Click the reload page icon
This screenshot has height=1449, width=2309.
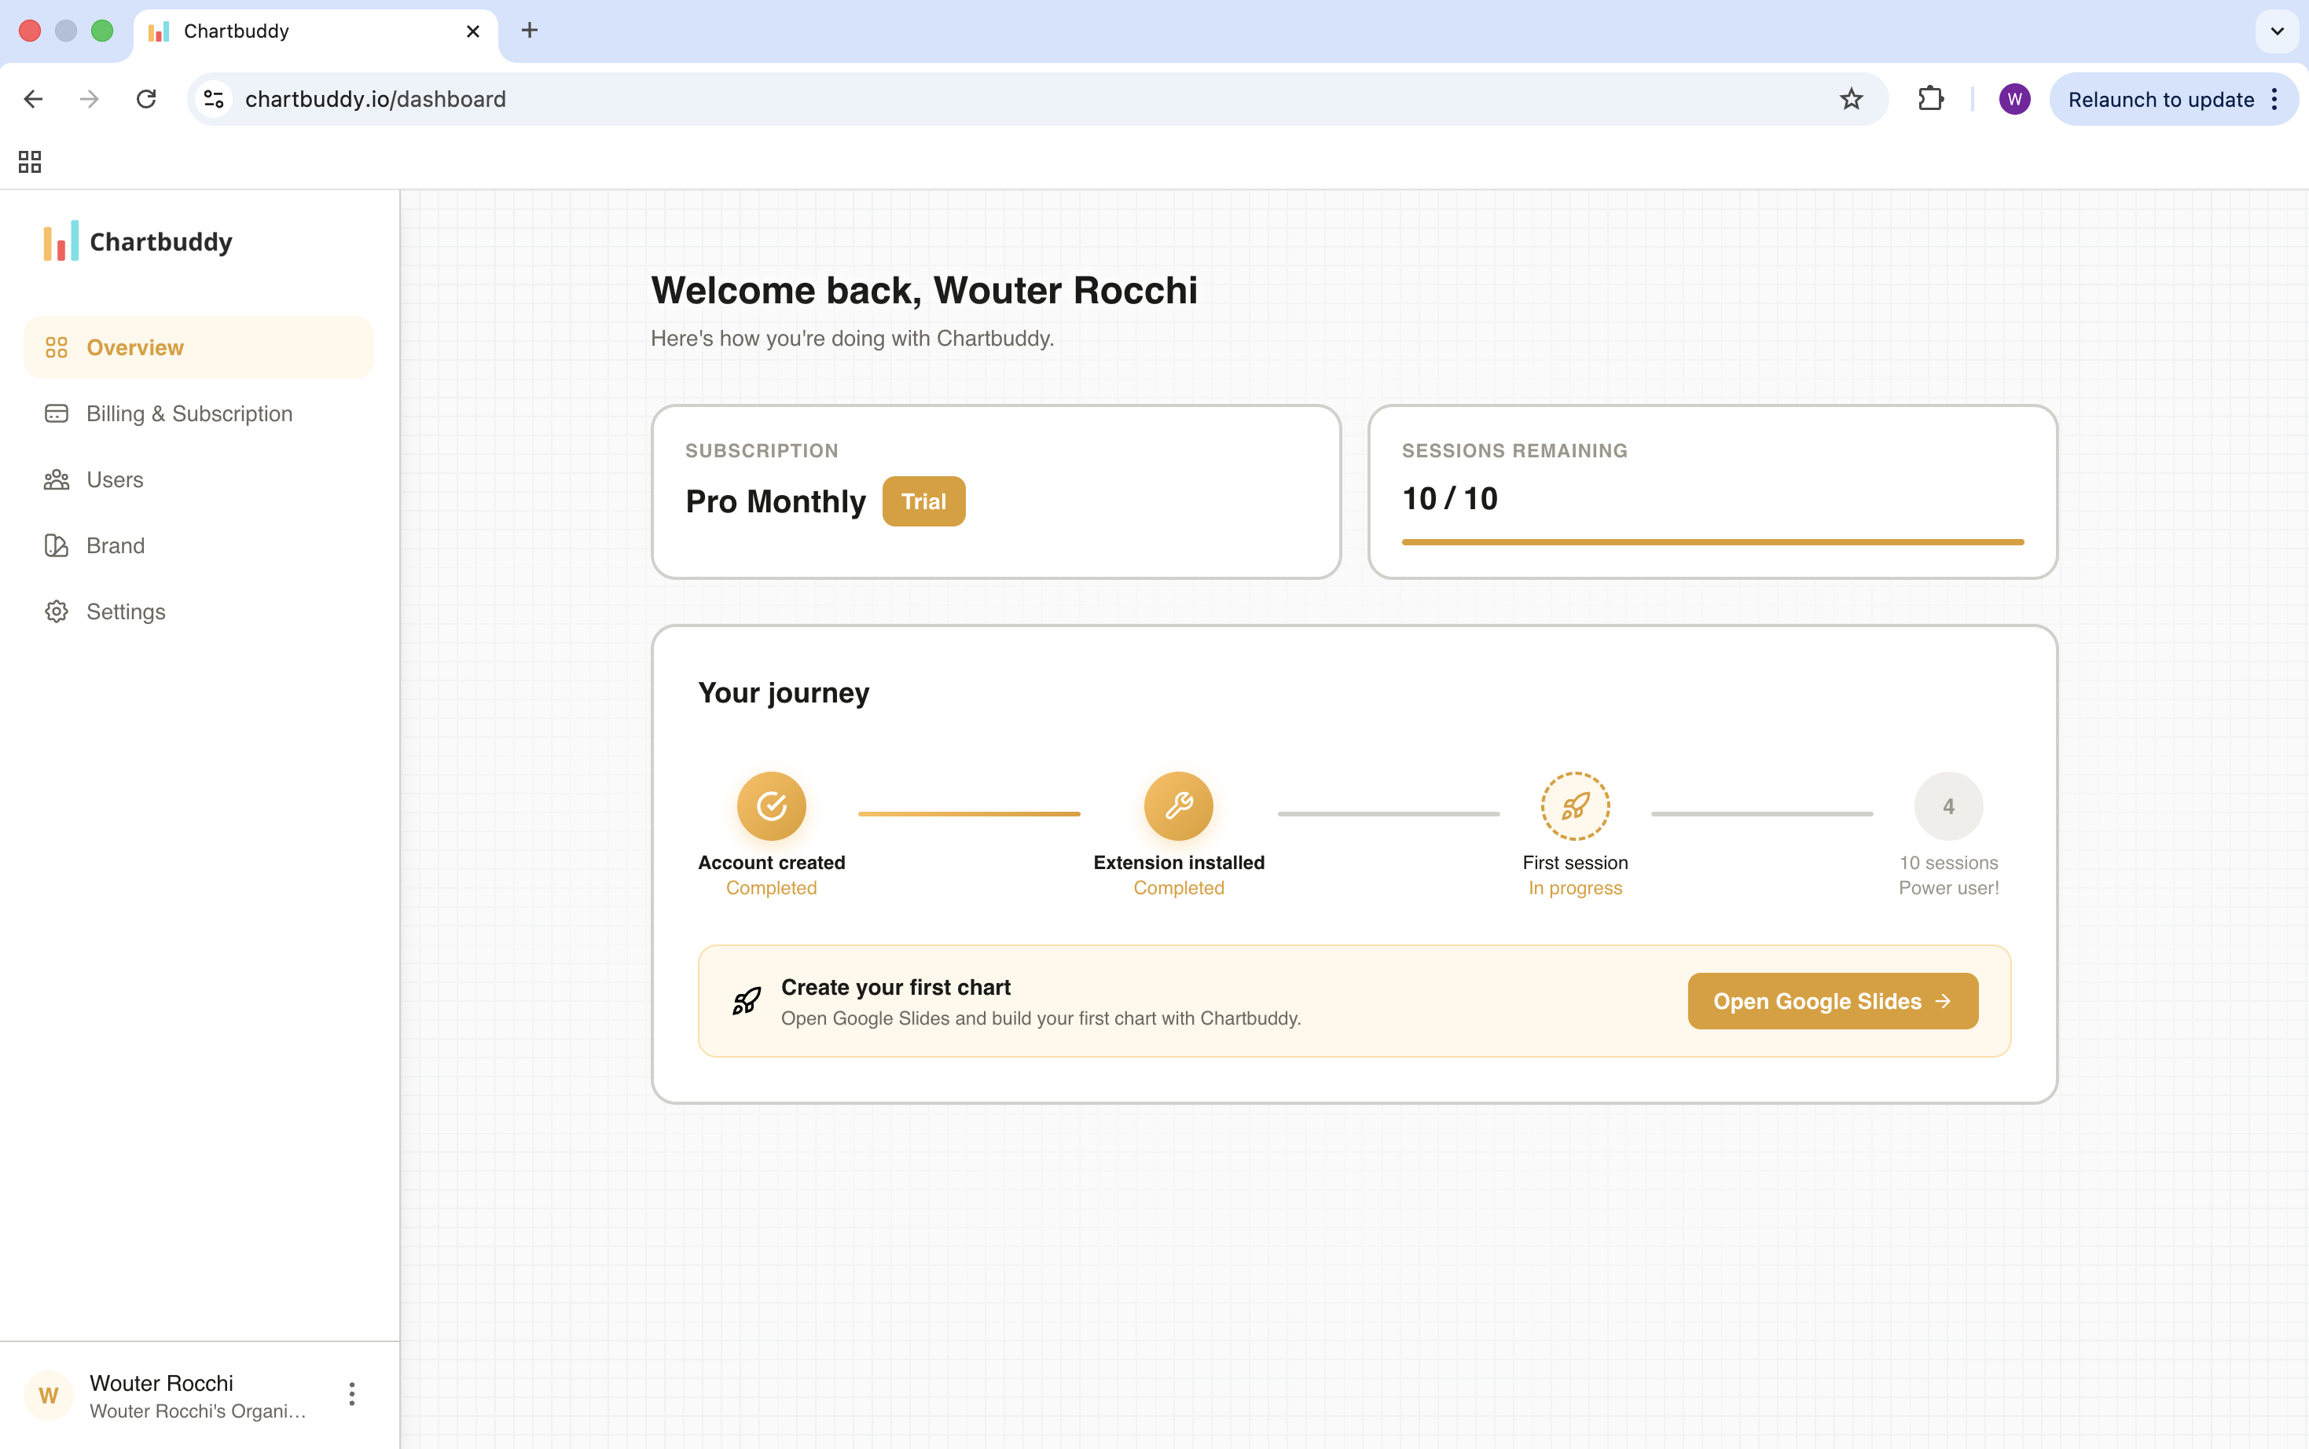pos(147,99)
